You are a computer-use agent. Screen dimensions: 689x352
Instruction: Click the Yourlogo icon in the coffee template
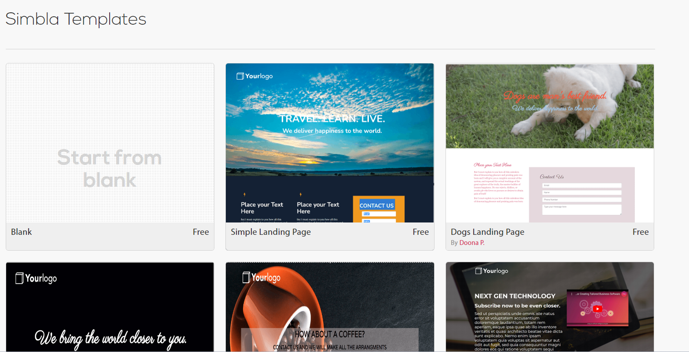point(247,278)
